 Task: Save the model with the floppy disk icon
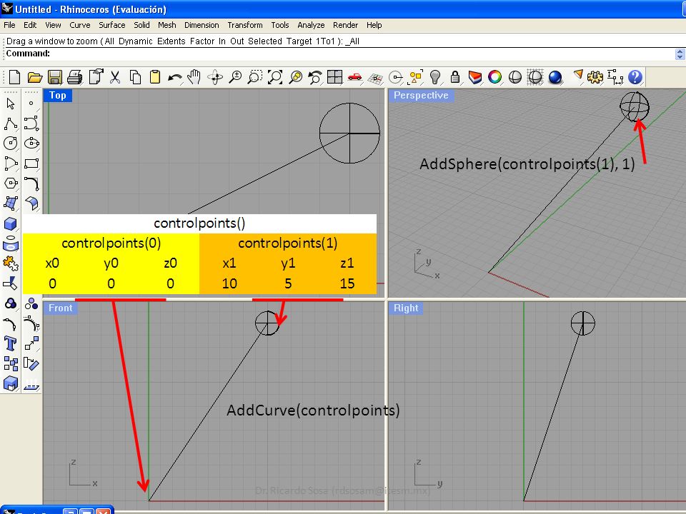(x=55, y=77)
